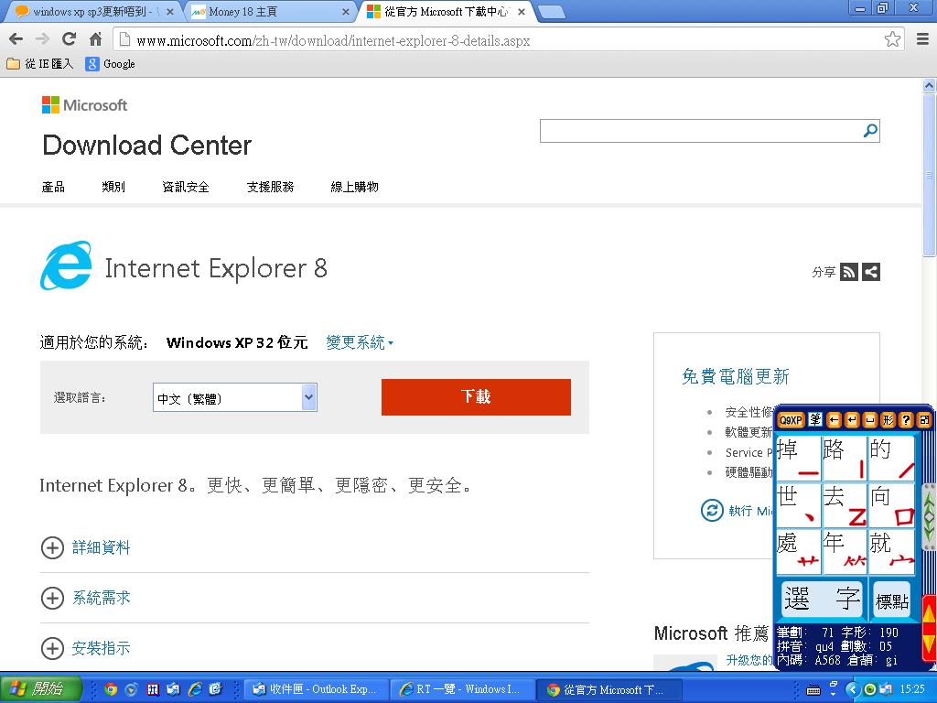Open the 類別 menu
Screen dimensions: 937x703
pos(113,187)
